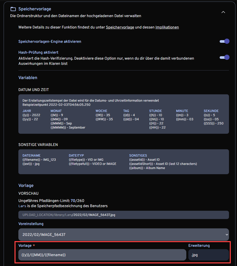Click the {{h}} - 10 variable
Viewport: 237px width, 266px height.
(x=155, y=115)
